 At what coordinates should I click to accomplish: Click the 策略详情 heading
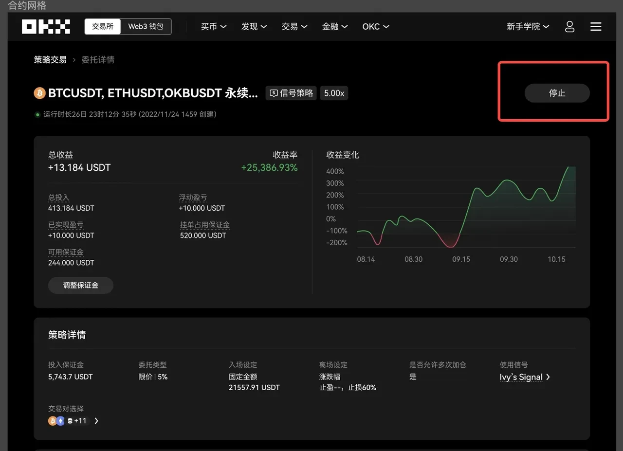pos(67,335)
